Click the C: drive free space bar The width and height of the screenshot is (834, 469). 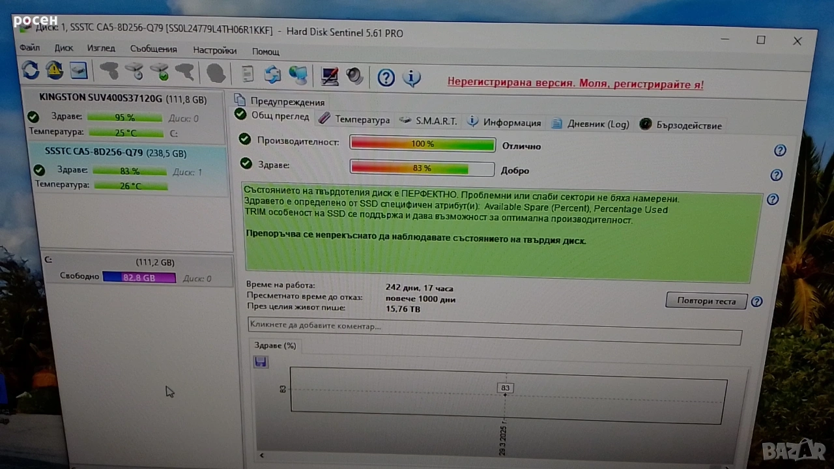pos(139,277)
